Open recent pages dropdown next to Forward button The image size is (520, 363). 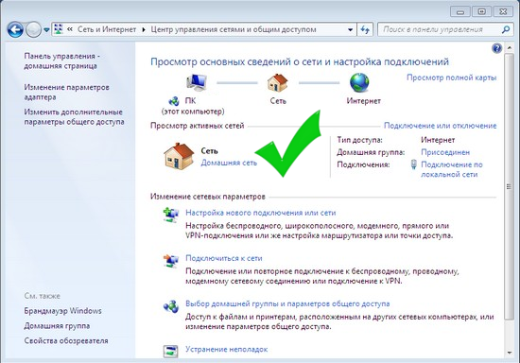pos(46,30)
